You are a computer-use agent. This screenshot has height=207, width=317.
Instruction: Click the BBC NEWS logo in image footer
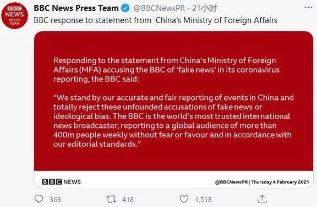tap(61, 182)
